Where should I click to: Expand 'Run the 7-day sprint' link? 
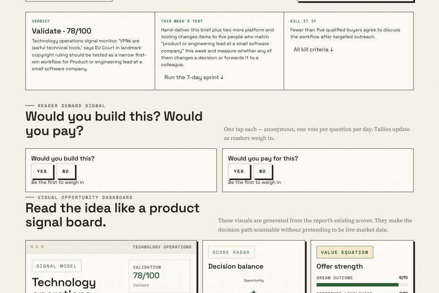[x=194, y=78]
